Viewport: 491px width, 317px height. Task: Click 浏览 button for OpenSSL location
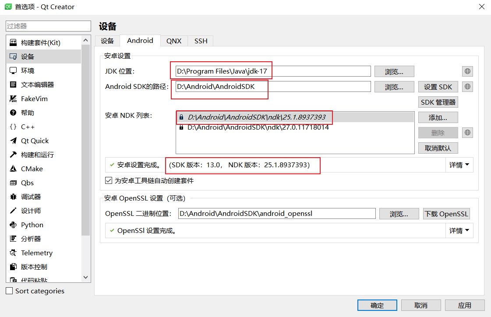point(399,214)
